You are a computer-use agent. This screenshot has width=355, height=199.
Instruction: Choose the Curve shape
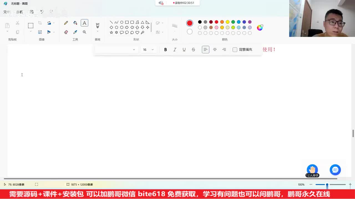pyautogui.click(x=116, y=22)
